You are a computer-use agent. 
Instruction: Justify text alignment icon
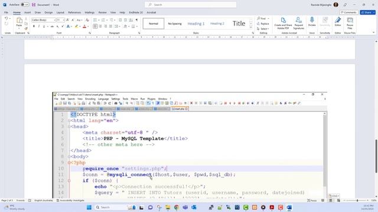point(110,26)
